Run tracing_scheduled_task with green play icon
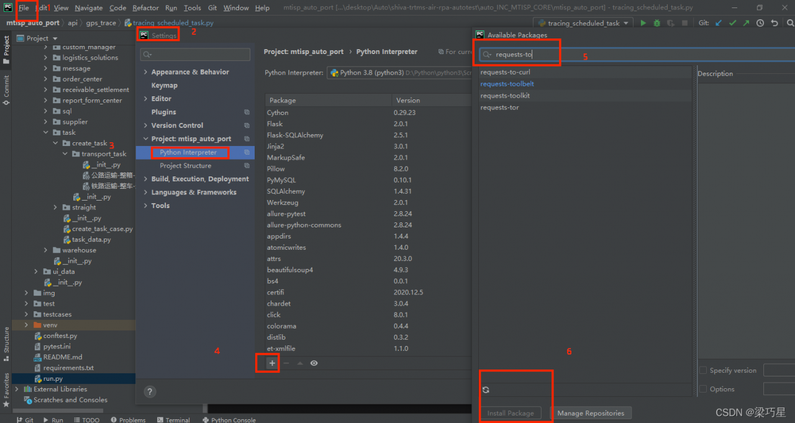 click(x=643, y=23)
